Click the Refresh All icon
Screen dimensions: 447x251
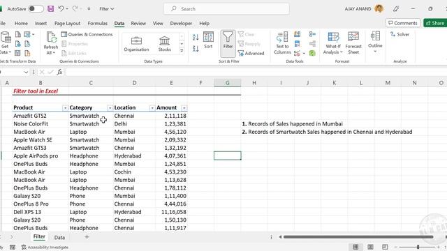51,38
